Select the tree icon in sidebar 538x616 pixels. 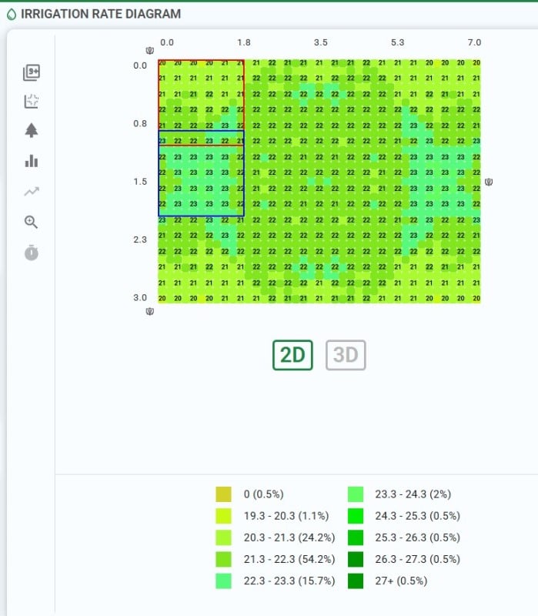click(32, 130)
